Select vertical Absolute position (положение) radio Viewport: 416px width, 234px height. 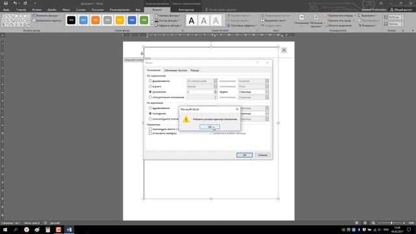(150, 113)
